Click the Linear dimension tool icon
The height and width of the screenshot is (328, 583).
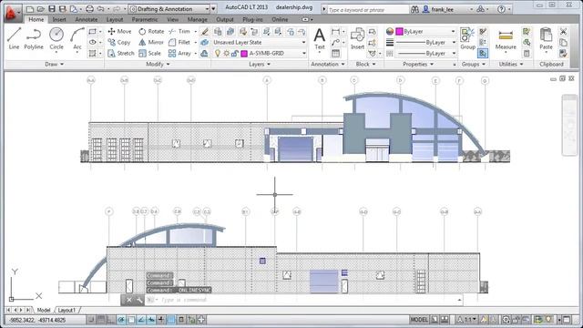[335, 32]
